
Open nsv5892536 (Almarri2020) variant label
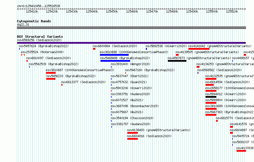tap(166, 46)
